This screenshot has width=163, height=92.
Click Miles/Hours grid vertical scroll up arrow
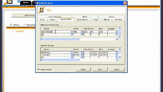pyautogui.click(x=120, y=28)
